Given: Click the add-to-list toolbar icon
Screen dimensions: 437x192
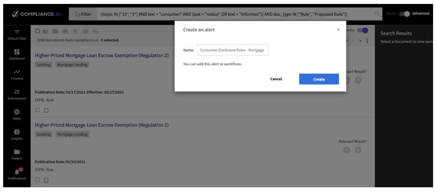Looking at the screenshot, I should (x=95, y=31).
